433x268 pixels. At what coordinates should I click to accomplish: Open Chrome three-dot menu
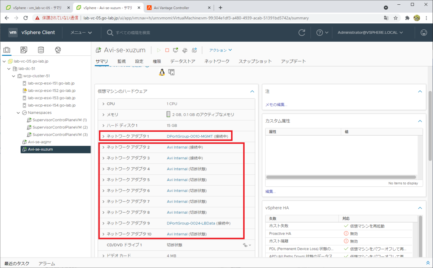426,18
